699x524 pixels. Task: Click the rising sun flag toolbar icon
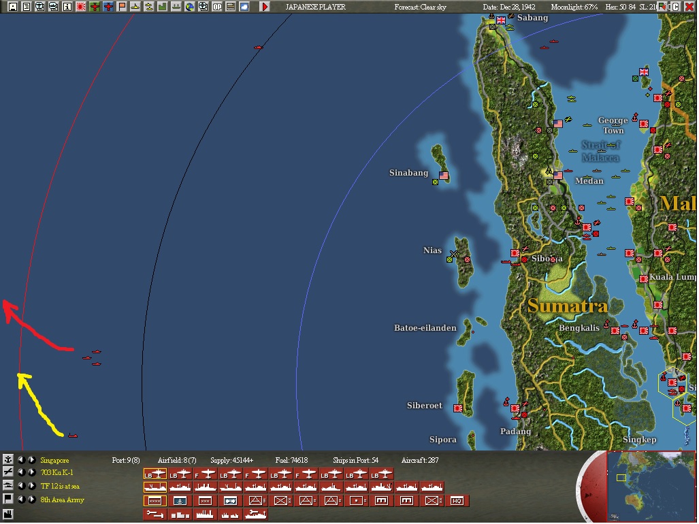[x=81, y=7]
